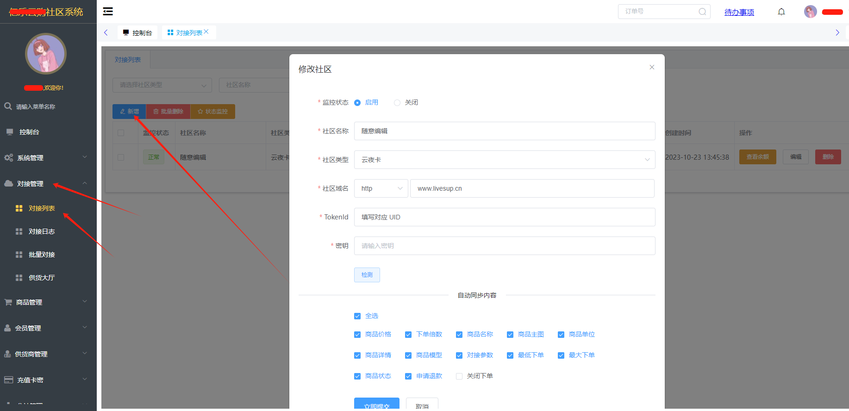Close the 对接列表 tab with its X
This screenshot has width=849, height=411.
206,31
